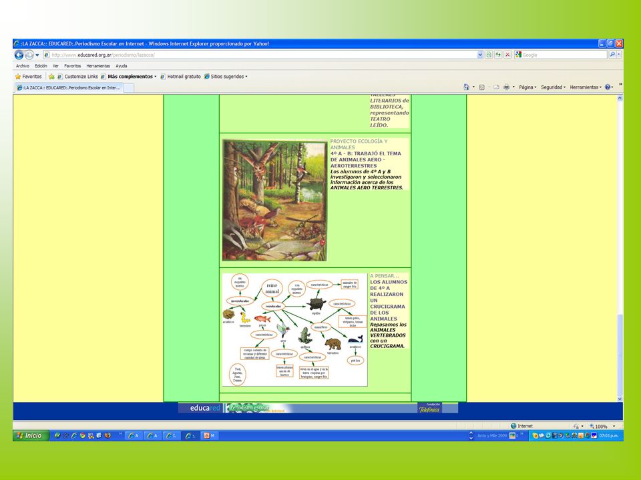
Task: Expand the address bar URL history dropdown
Action: point(480,55)
